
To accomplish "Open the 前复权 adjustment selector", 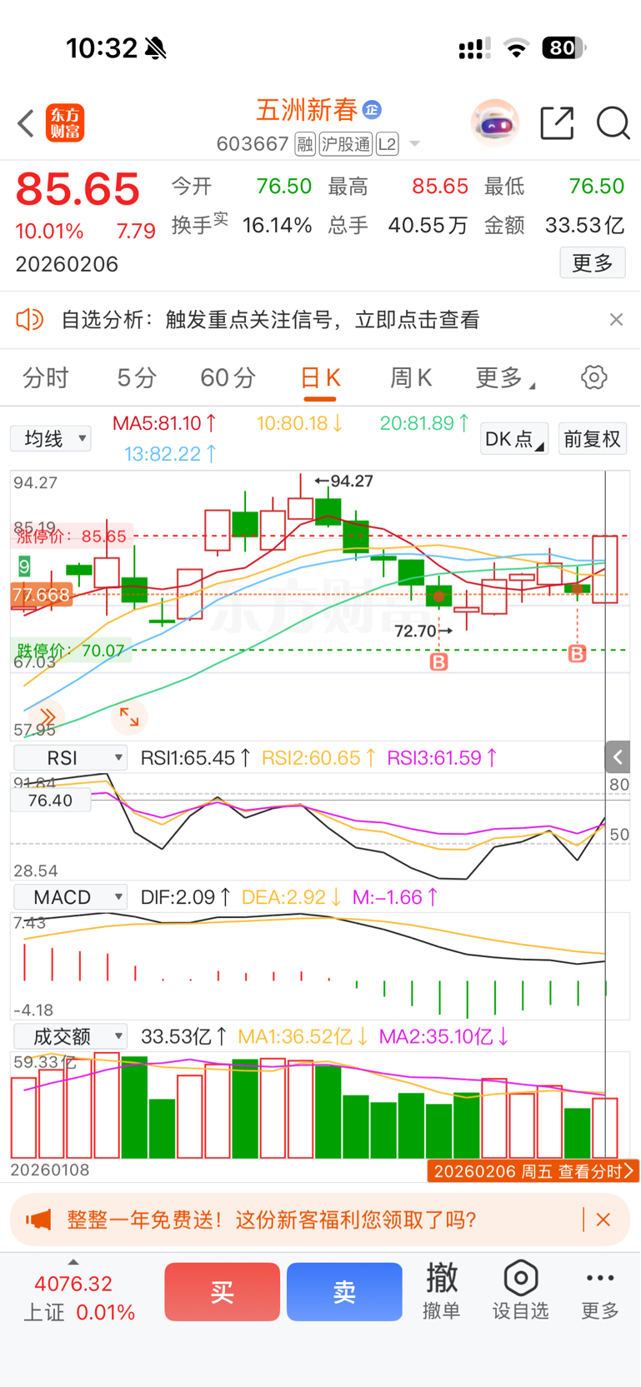I will click(592, 438).
